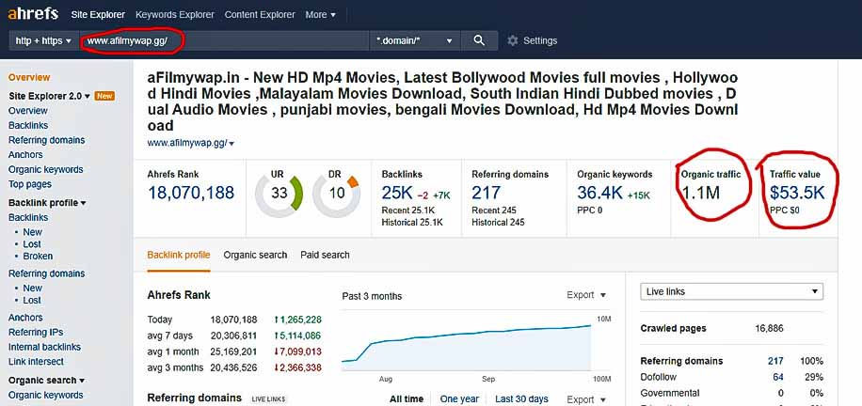This screenshot has height=406, width=862.
Task: Click the DR 10 gauge
Action: tap(337, 194)
